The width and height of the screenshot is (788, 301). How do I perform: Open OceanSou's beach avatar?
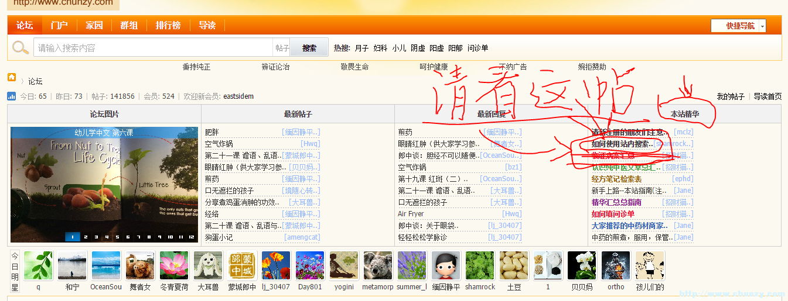[106, 266]
